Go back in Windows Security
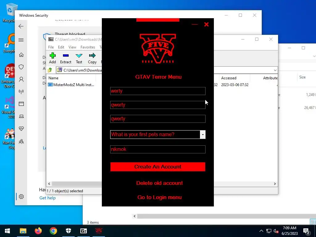 [x=21, y=26]
